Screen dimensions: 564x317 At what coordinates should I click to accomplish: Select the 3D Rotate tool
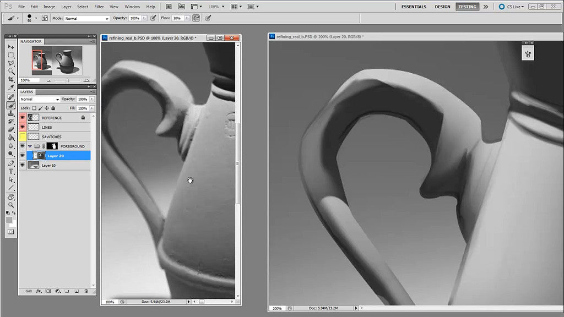[x=11, y=197]
